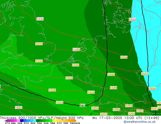Click the legend value 594
This screenshot has width=161, height=124.
(72, 123)
